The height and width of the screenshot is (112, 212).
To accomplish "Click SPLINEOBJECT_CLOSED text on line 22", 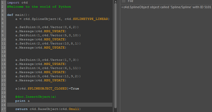I will tap(47, 89).
